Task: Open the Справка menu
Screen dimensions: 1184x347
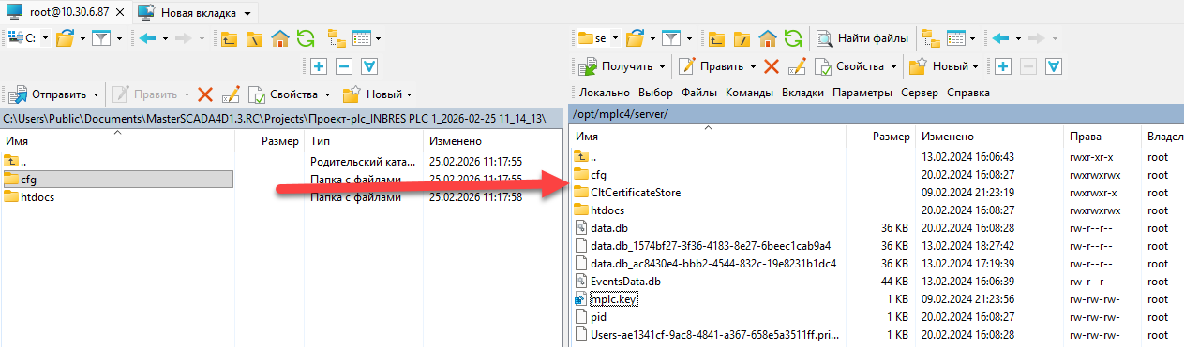Action: click(x=967, y=93)
